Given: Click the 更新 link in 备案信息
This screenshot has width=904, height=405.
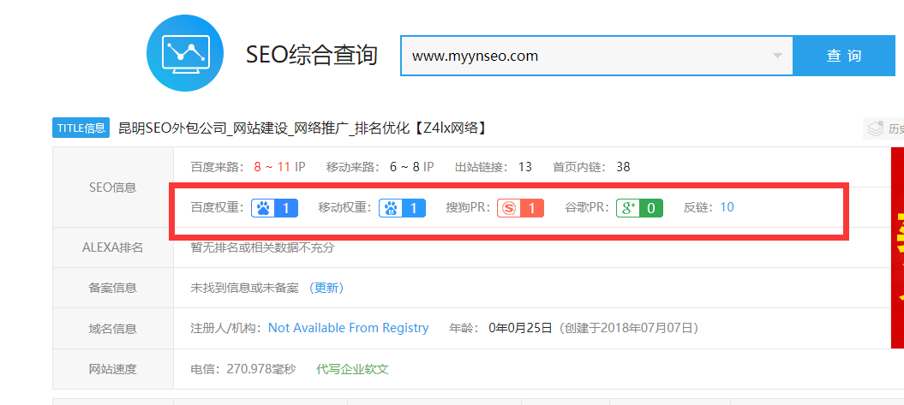Looking at the screenshot, I should pyautogui.click(x=326, y=288).
